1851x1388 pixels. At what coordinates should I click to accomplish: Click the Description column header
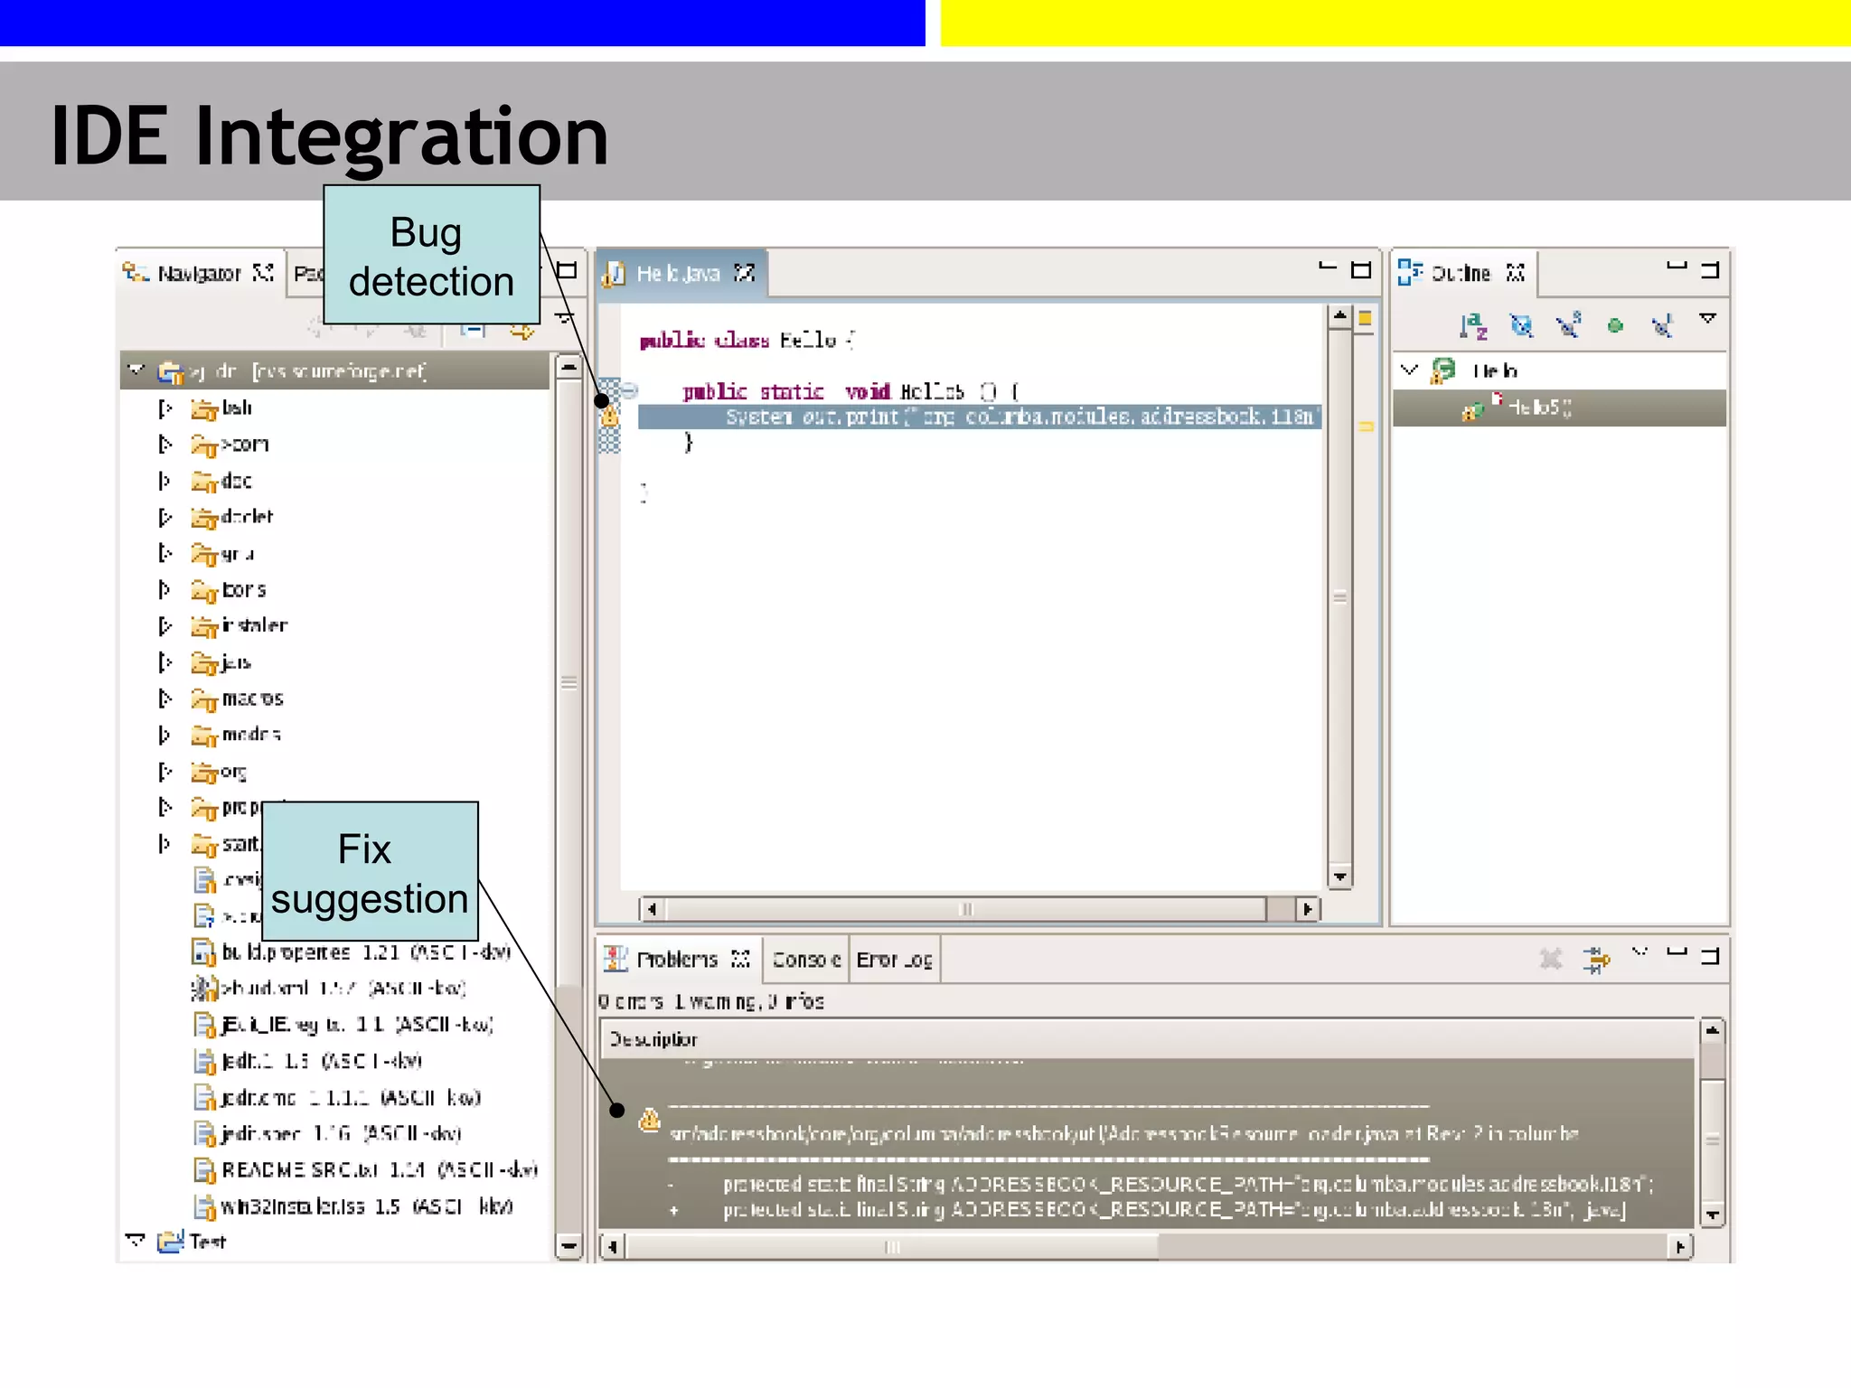1146,1039
